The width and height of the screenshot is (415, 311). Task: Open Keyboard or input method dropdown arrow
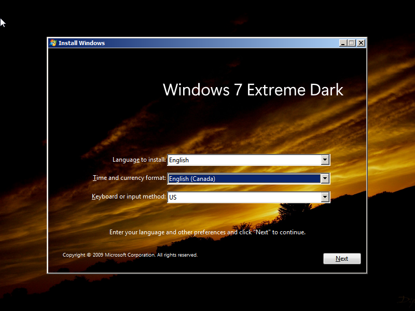coord(325,197)
